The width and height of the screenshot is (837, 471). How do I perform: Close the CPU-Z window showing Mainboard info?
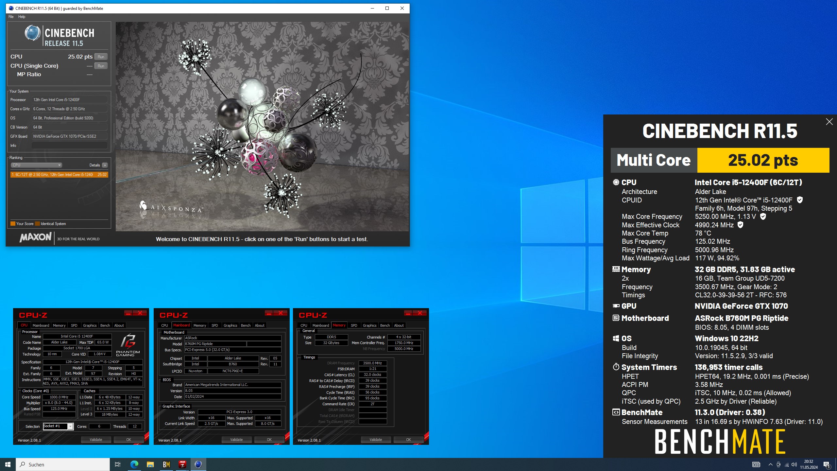pos(281,313)
